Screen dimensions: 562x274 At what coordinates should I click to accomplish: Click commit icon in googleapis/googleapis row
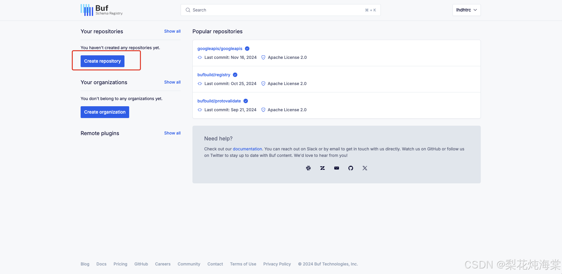[200, 57]
